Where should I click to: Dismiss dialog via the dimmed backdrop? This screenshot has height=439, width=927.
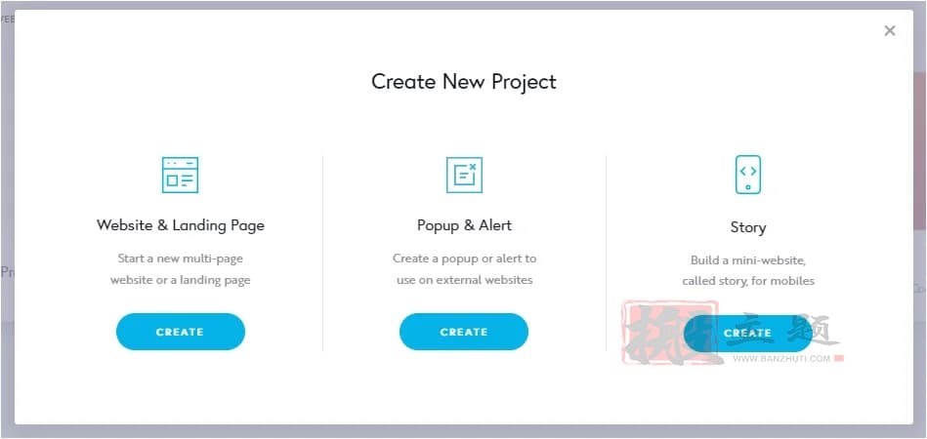coord(463,431)
